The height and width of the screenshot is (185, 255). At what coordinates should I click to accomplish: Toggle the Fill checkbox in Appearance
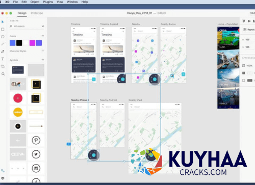tap(244, 73)
